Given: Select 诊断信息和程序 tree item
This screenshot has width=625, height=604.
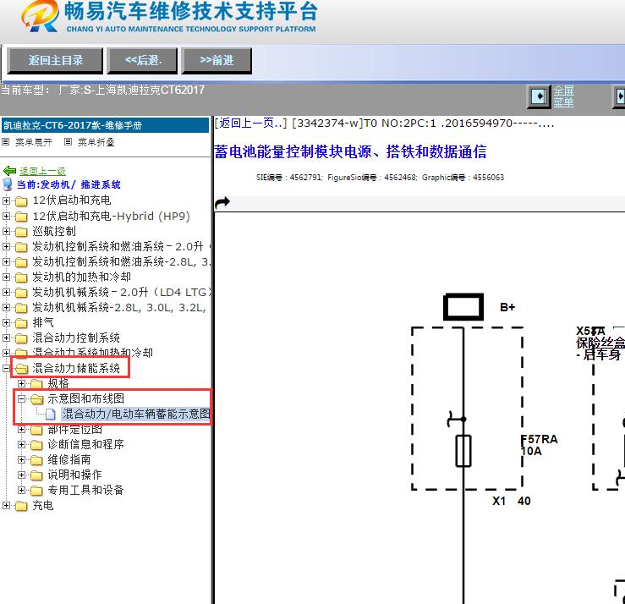Looking at the screenshot, I should click(86, 444).
